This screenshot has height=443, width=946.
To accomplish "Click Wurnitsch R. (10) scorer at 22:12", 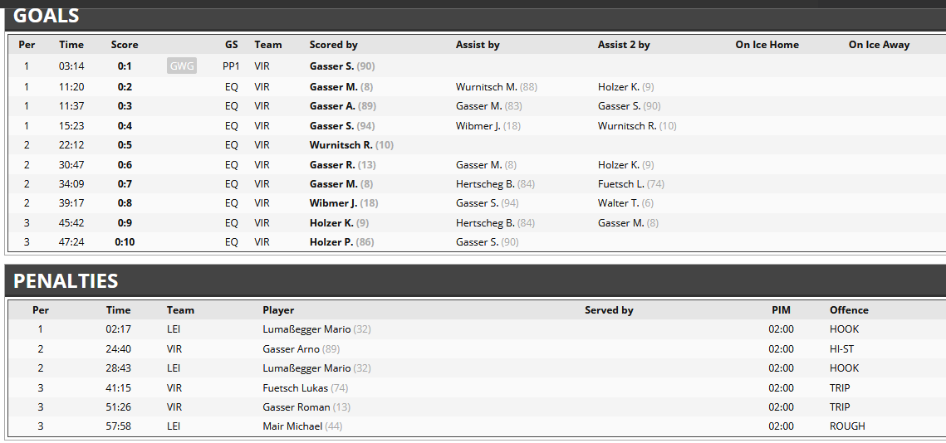I will coord(351,145).
